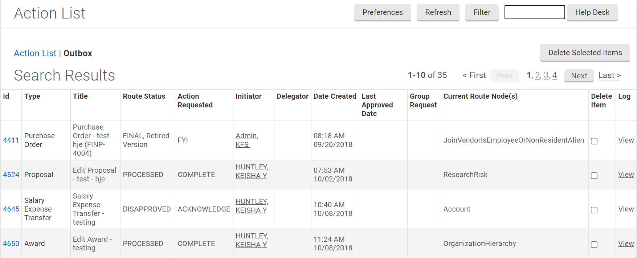View log for Proposal 4524

(x=626, y=175)
